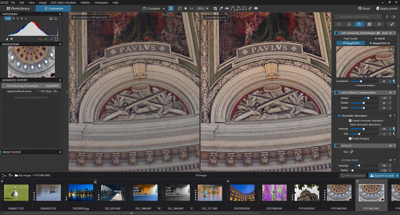This screenshot has width=400, height=215.
Task: Open the DxO Optics Modules menu
Action: pyautogui.click(x=63, y=3)
